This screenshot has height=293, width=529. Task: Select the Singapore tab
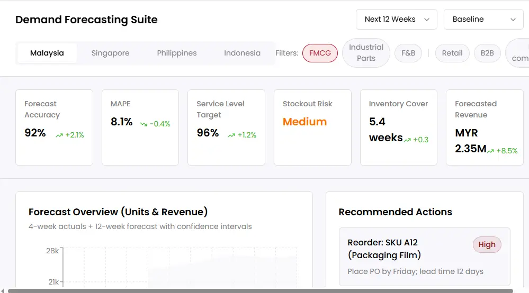[110, 53]
